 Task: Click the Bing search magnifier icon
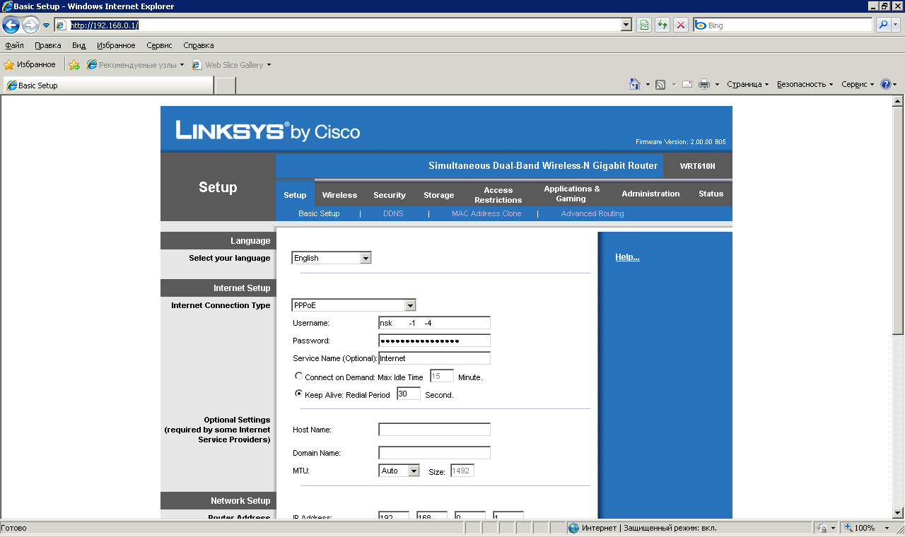(883, 25)
